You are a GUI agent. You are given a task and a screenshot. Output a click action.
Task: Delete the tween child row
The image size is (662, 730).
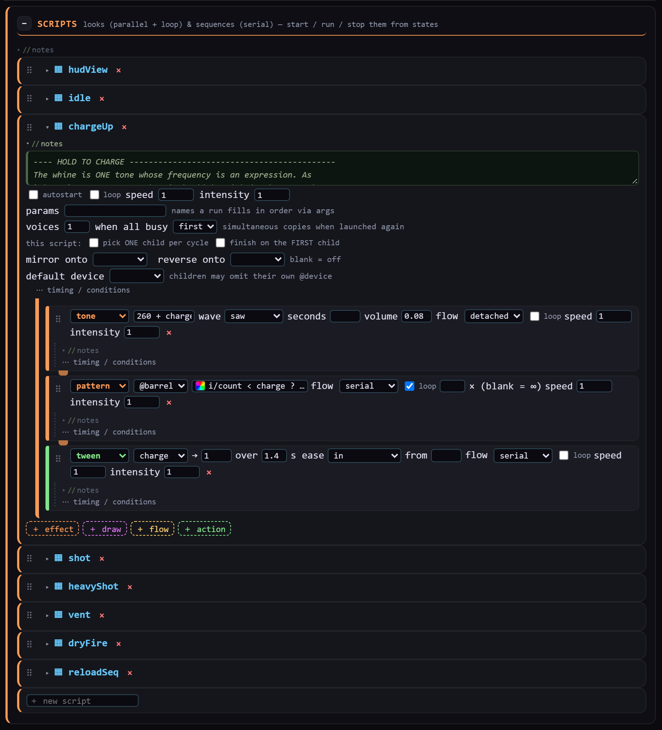point(209,472)
